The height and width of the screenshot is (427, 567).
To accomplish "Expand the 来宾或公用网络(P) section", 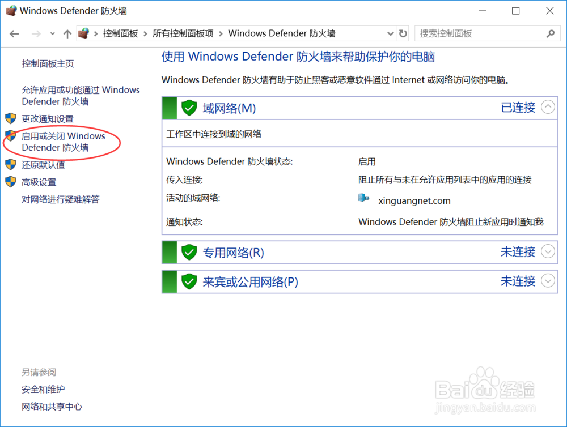I will tap(548, 281).
